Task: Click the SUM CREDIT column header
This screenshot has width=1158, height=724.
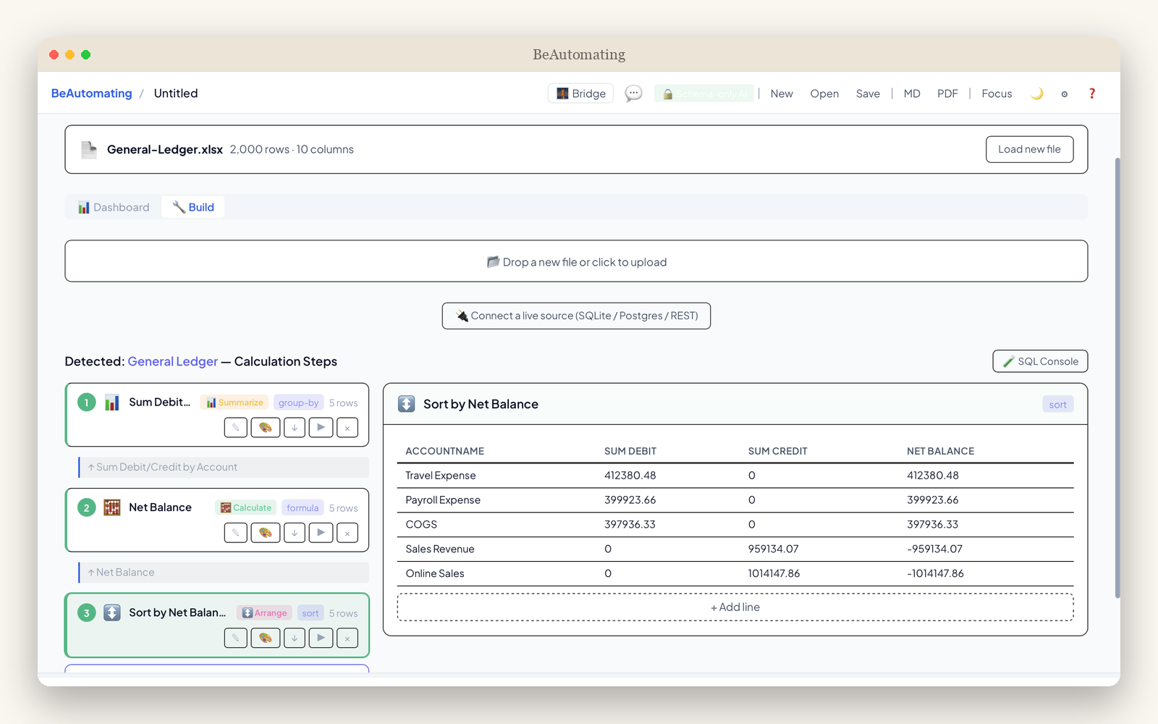Action: [x=778, y=451]
